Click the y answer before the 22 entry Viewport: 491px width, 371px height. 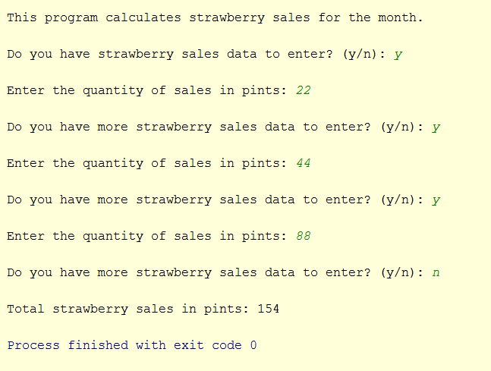click(x=398, y=54)
